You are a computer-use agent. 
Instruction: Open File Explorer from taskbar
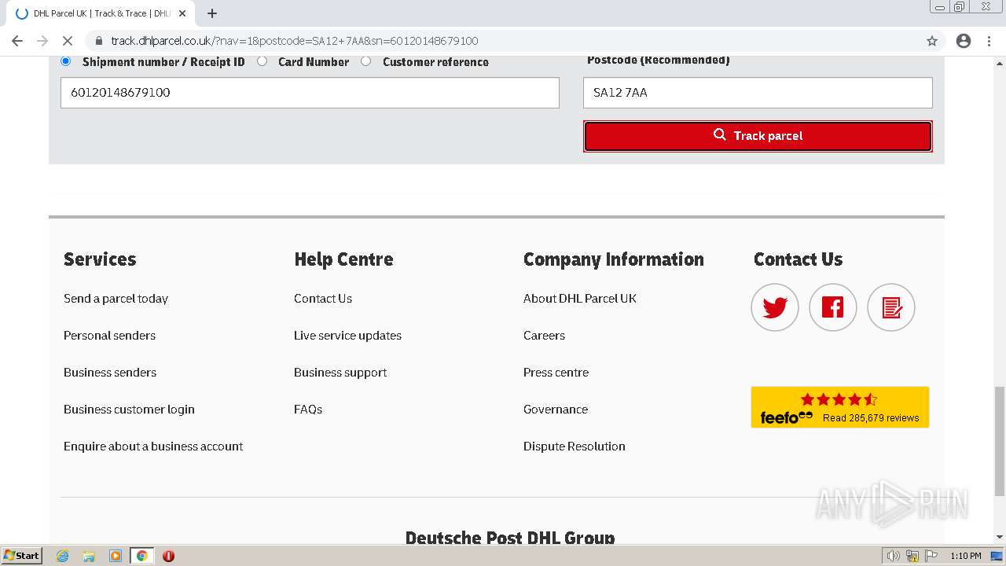tap(89, 556)
